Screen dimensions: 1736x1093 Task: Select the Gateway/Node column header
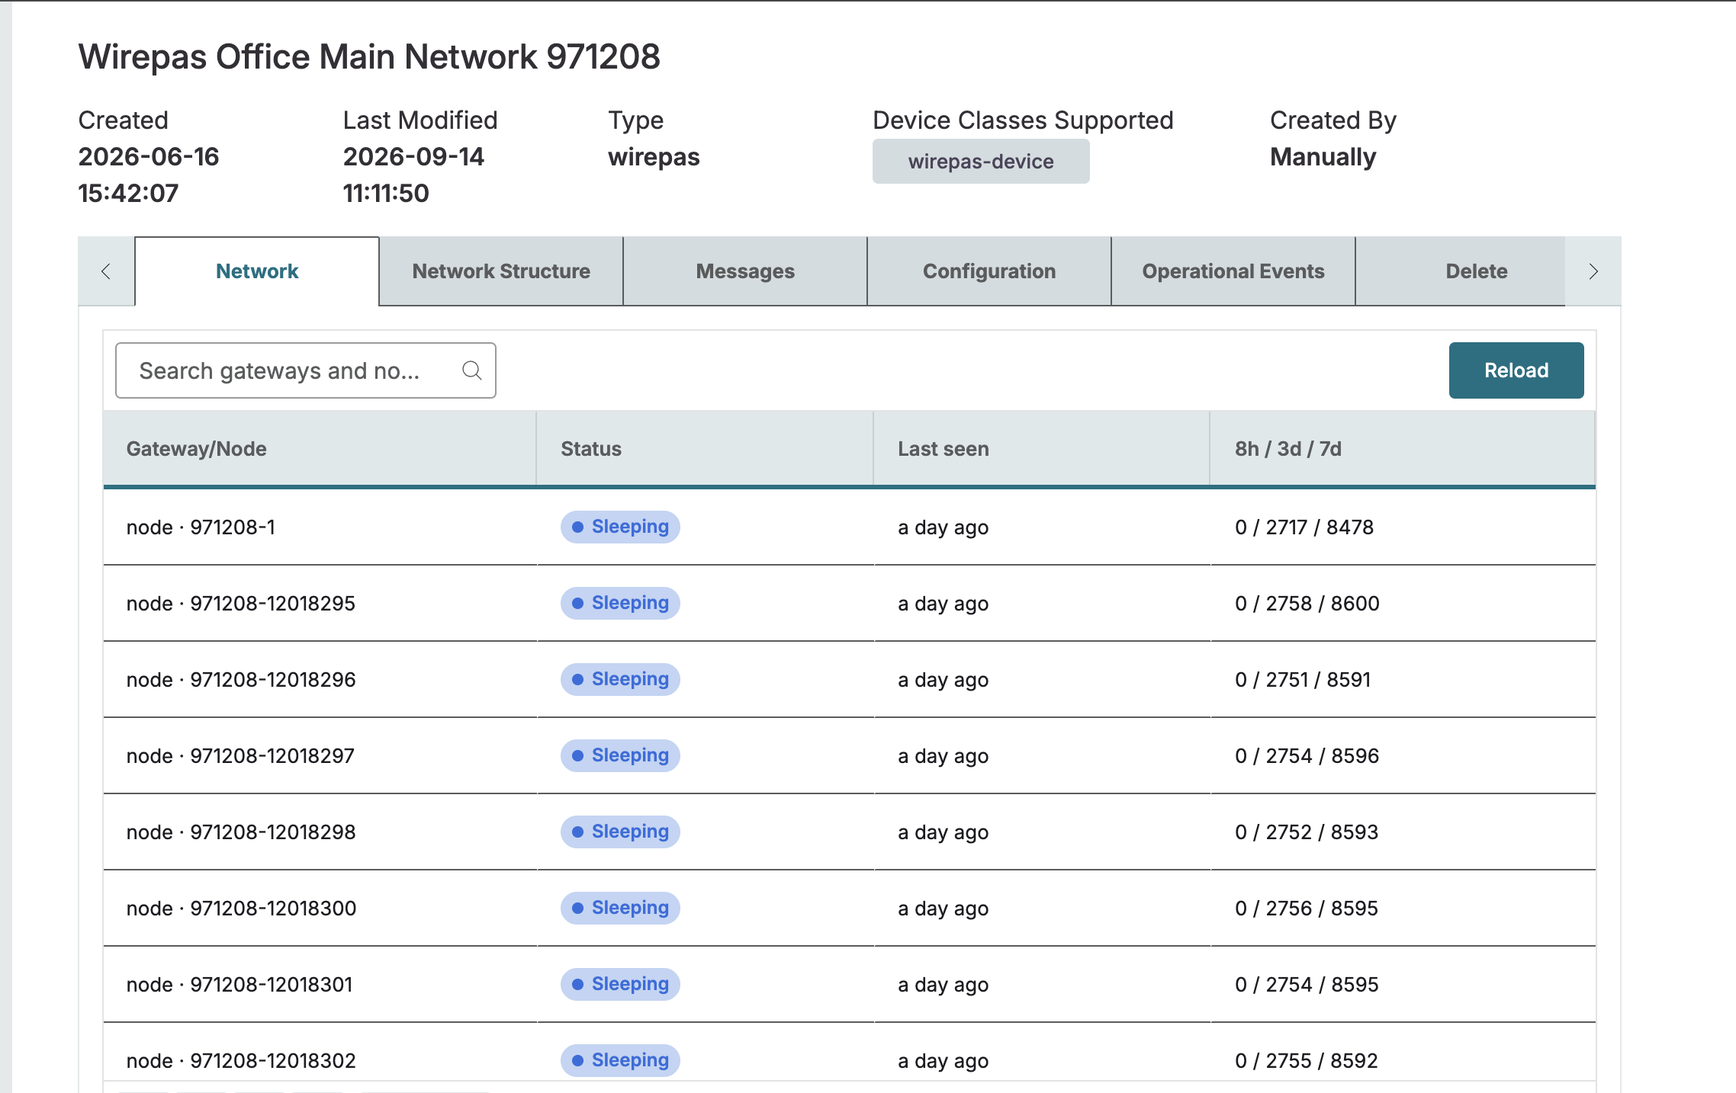[320, 449]
